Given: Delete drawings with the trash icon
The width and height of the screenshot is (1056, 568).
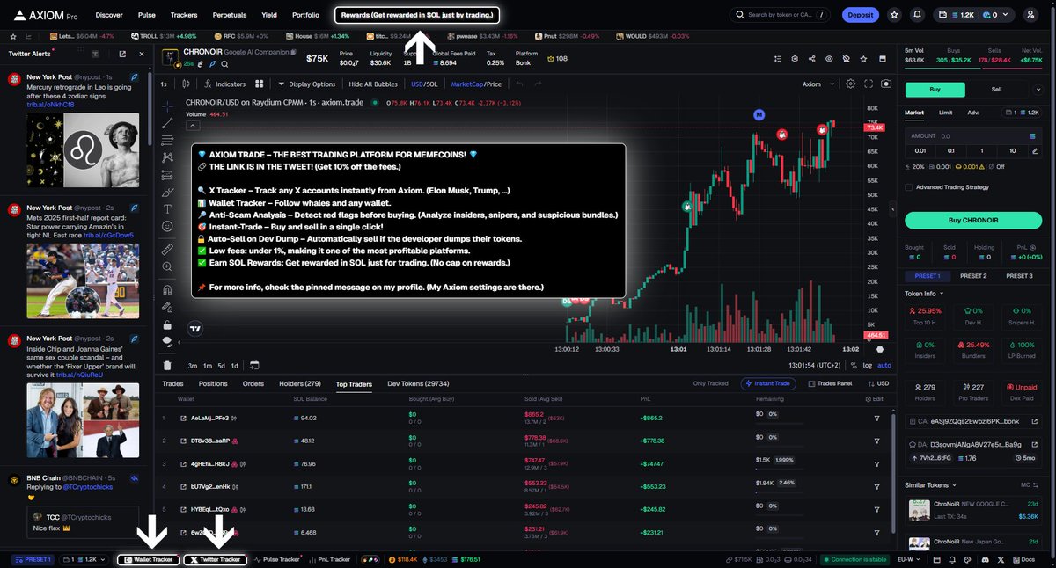Looking at the screenshot, I should [167, 365].
